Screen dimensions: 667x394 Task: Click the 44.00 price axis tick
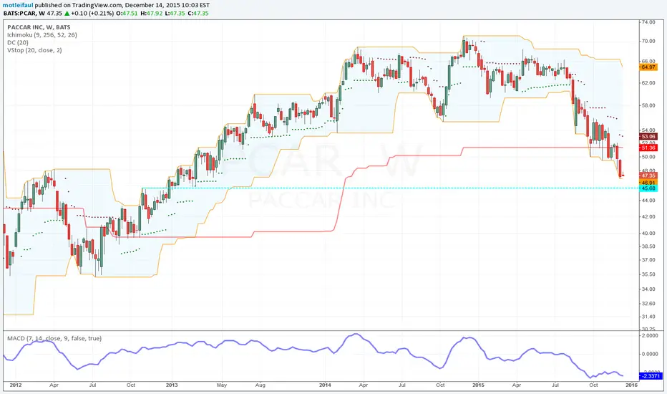(x=648, y=200)
